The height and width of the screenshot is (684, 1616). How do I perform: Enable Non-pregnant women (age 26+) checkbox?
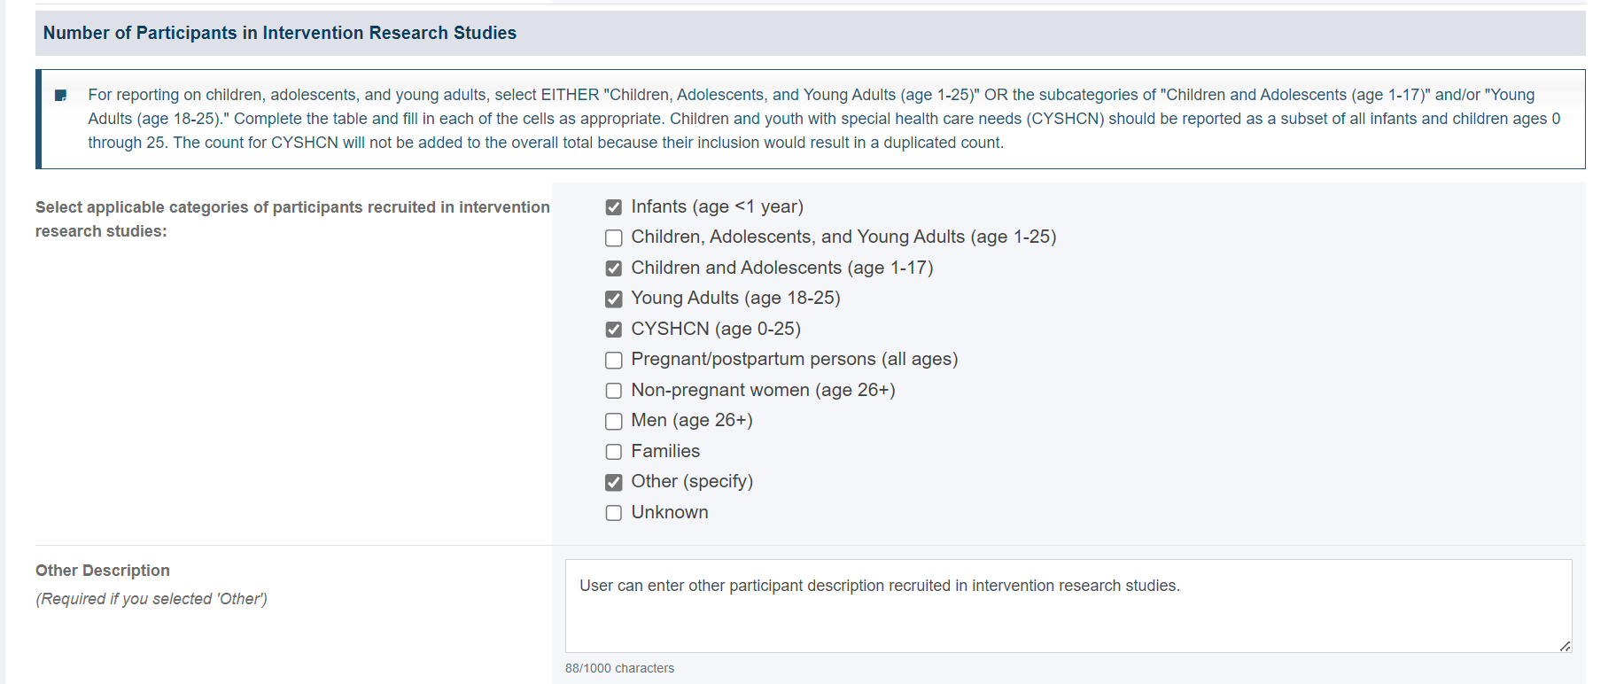click(613, 391)
